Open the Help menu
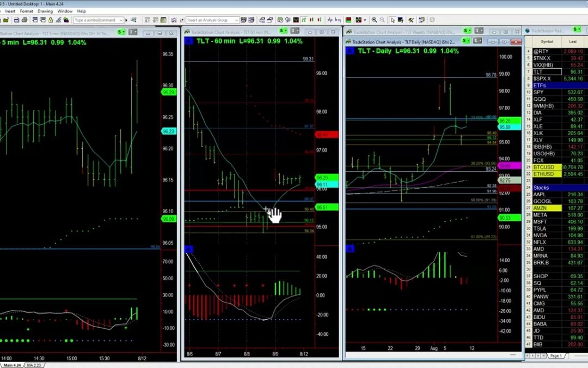 pyautogui.click(x=81, y=11)
